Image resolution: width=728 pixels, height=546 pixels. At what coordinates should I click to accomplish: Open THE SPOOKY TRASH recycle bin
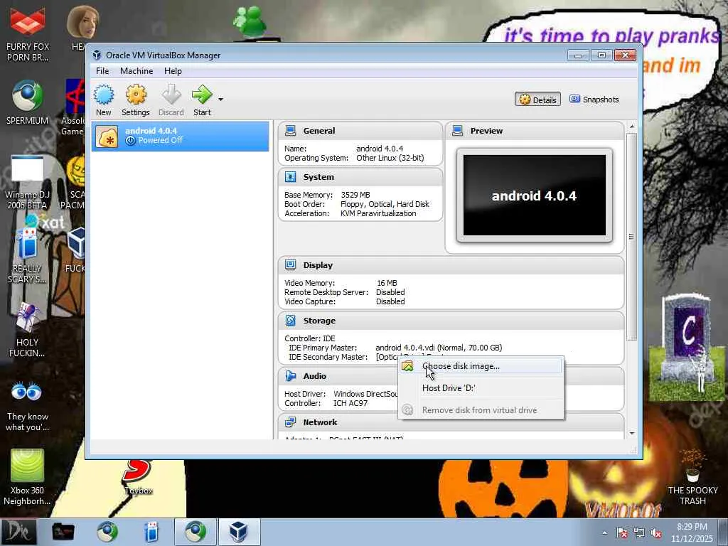pyautogui.click(x=692, y=478)
